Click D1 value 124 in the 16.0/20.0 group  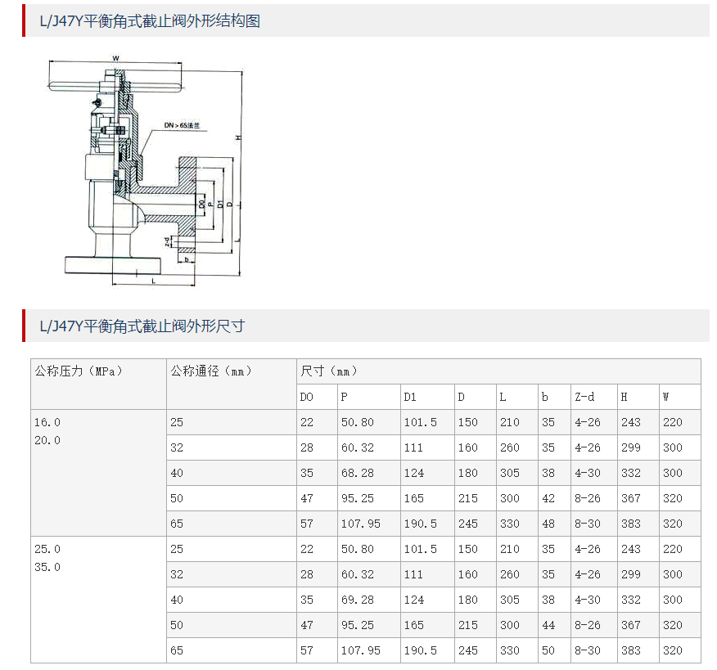413,473
